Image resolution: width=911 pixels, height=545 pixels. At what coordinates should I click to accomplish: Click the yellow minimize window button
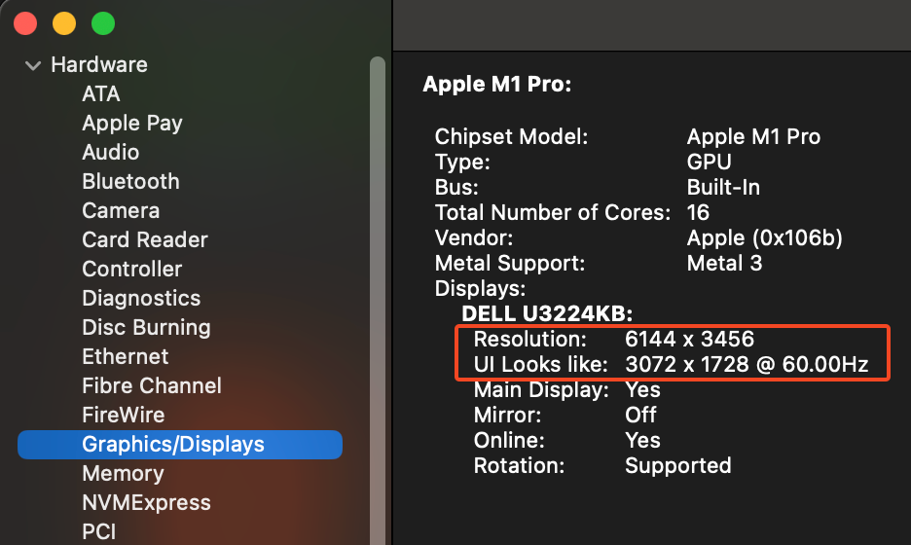tap(63, 22)
